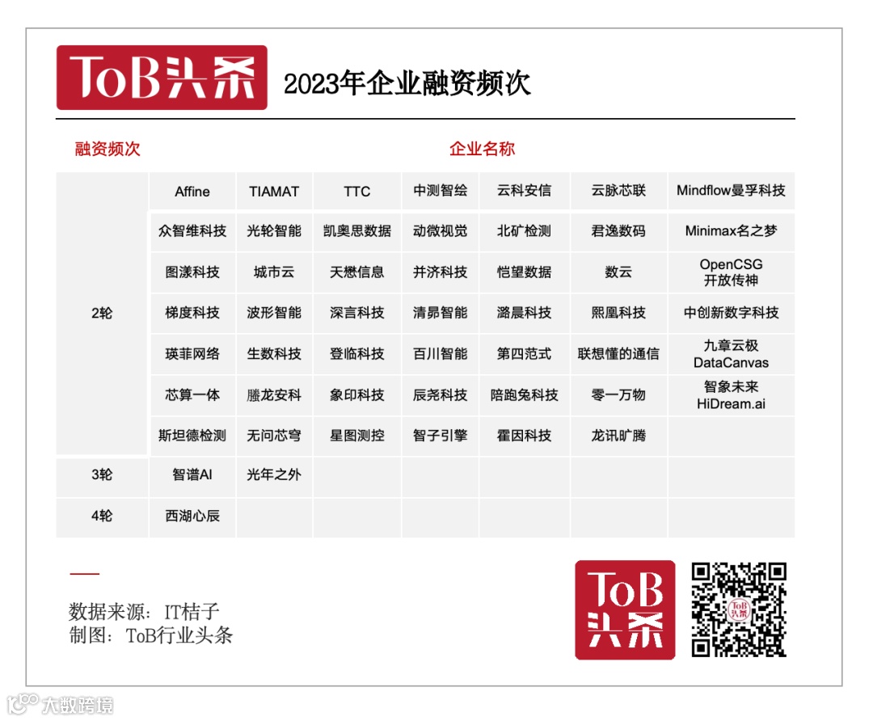Click the 智谱AI cell
This screenshot has width=873, height=721.
coord(192,475)
